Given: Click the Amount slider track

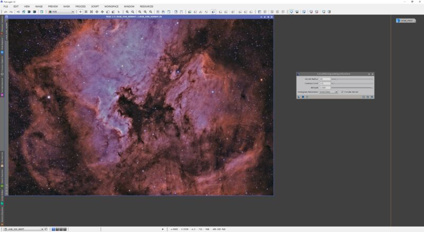Looking at the screenshot, I should [x=352, y=87].
